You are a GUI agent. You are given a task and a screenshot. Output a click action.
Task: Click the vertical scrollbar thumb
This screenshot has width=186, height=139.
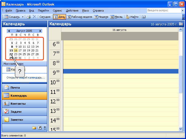click(180, 74)
